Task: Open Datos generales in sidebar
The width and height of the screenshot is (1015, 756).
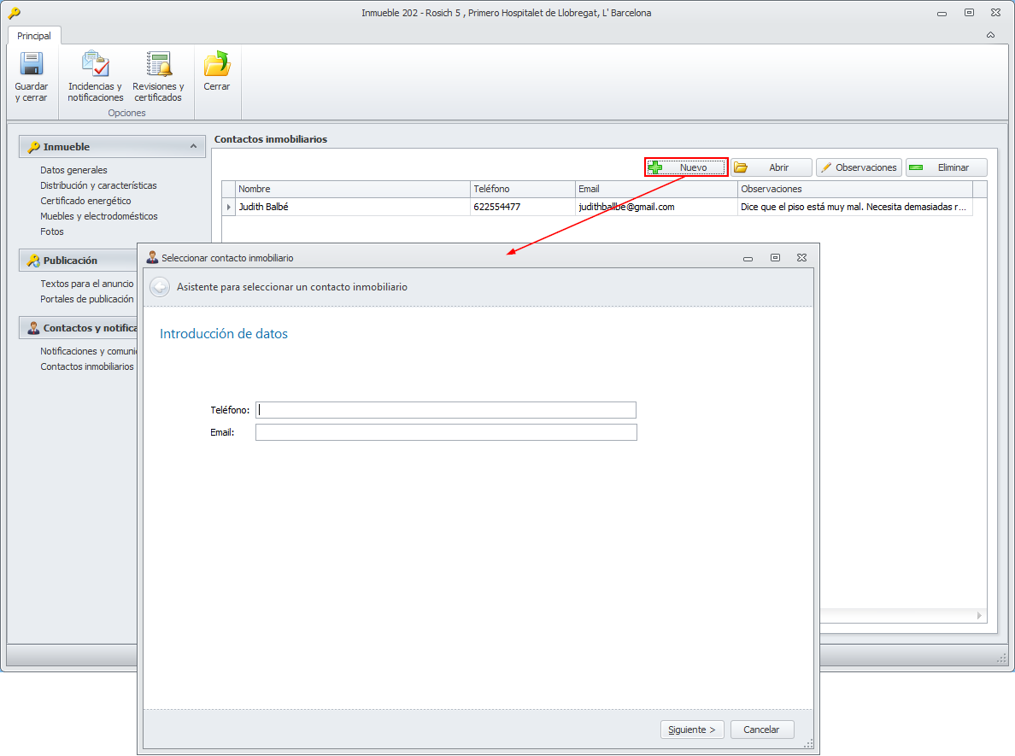Action: pyautogui.click(x=73, y=170)
